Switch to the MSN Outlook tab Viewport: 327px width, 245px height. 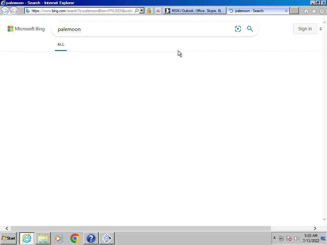[194, 11]
